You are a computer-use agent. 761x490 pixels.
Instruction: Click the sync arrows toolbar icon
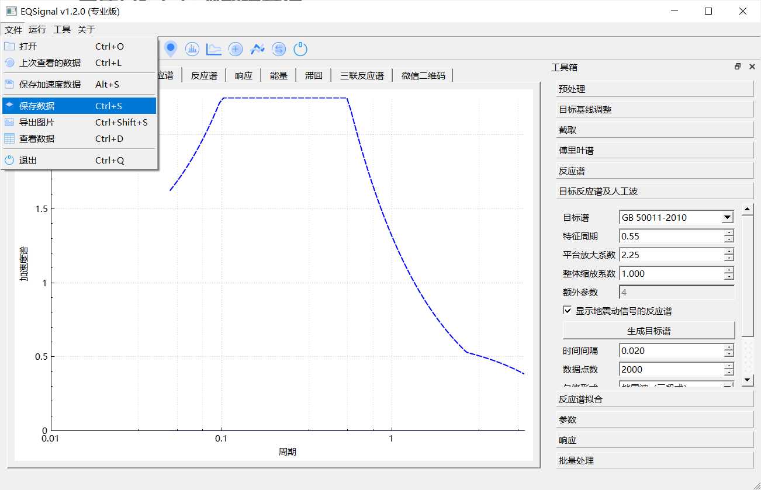tap(279, 49)
